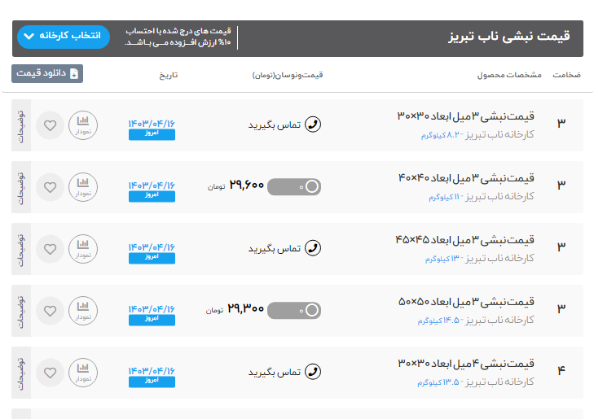The width and height of the screenshot is (594, 419).
Task: Click the دانلود قیمت download button
Action: 47,74
